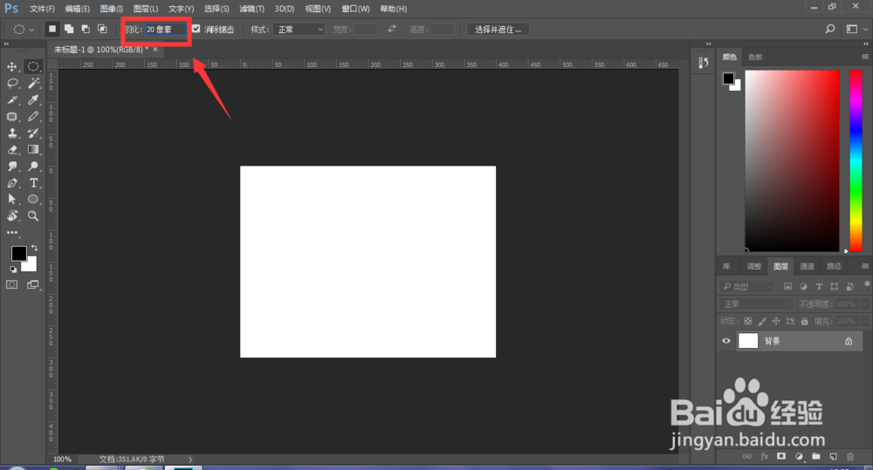Open the layer filter type (类型) dropdown

pyautogui.click(x=746, y=287)
